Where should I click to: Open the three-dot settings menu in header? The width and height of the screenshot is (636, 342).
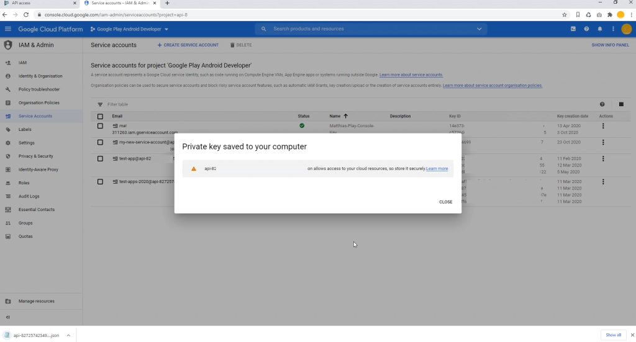(x=613, y=29)
